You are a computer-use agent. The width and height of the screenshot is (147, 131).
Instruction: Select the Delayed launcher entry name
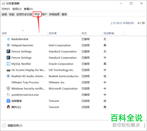(22, 45)
